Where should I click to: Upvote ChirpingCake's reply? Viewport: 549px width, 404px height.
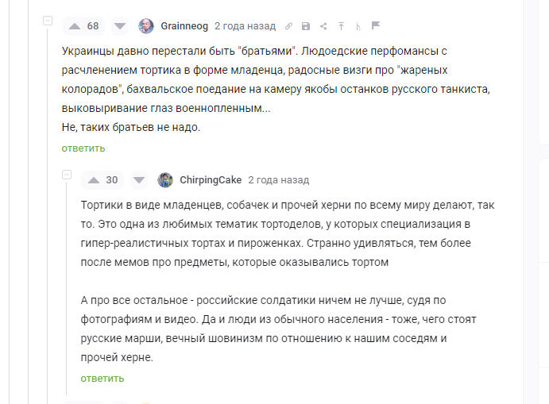[x=94, y=179]
